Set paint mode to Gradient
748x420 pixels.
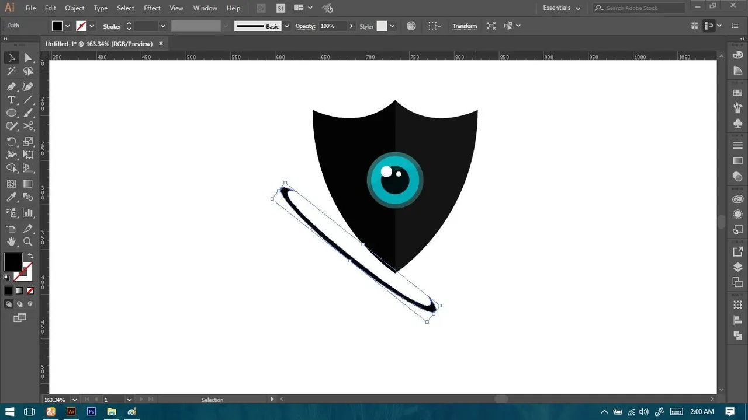tap(19, 290)
